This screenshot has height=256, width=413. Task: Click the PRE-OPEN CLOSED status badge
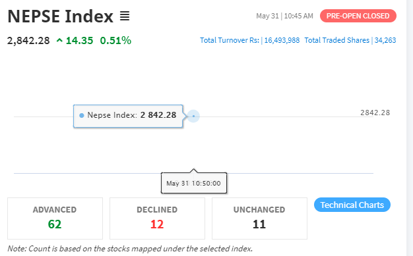[x=358, y=16]
